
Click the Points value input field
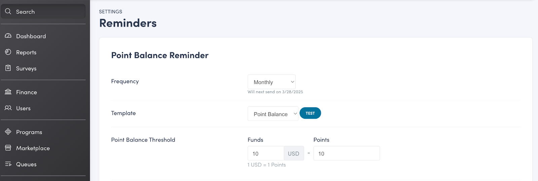[x=346, y=153]
